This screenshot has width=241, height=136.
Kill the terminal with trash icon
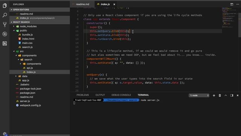point(220,96)
